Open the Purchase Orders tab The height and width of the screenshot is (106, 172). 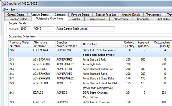point(18,19)
